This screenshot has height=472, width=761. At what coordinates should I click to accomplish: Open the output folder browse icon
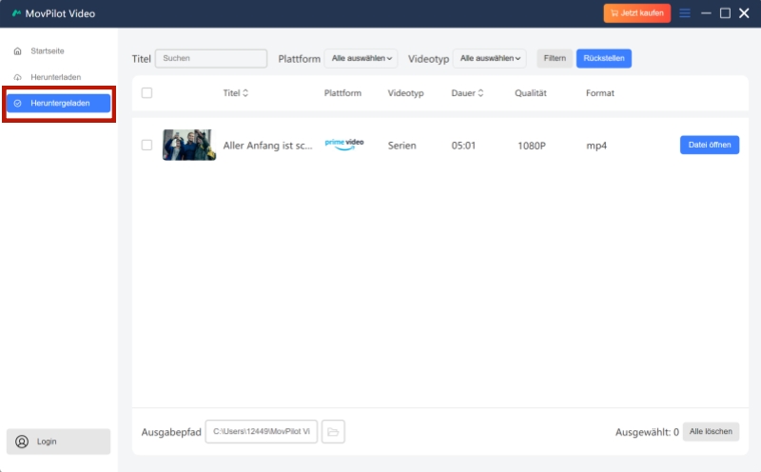333,432
